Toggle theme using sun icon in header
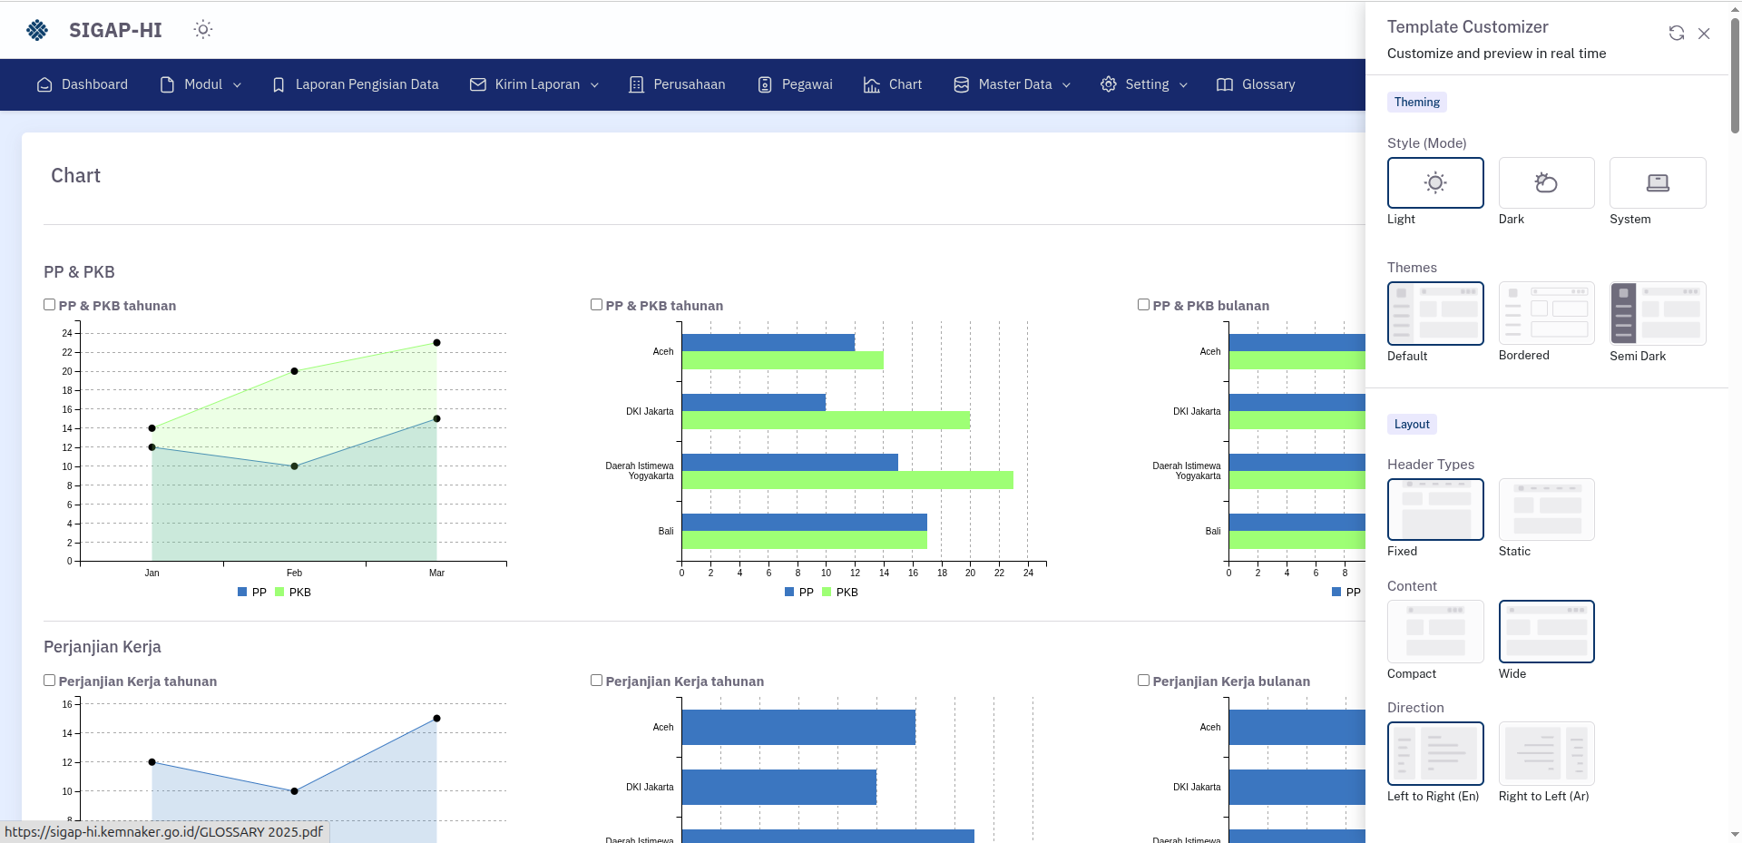This screenshot has height=843, width=1742. point(203,30)
